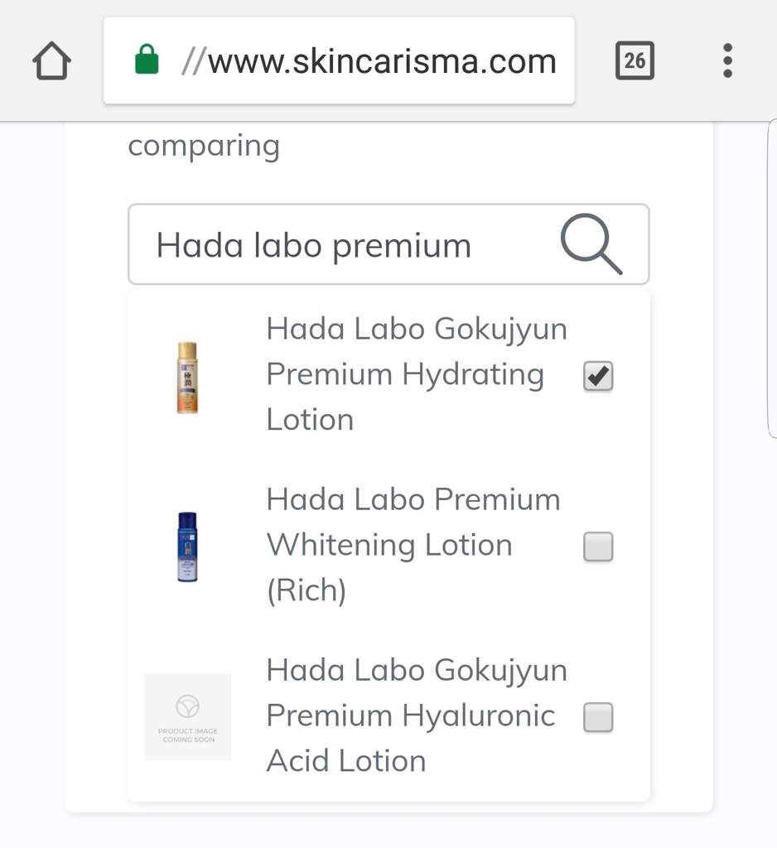This screenshot has height=848, width=777.
Task: Open the tab switcher showing 26 tabs
Action: 635,61
